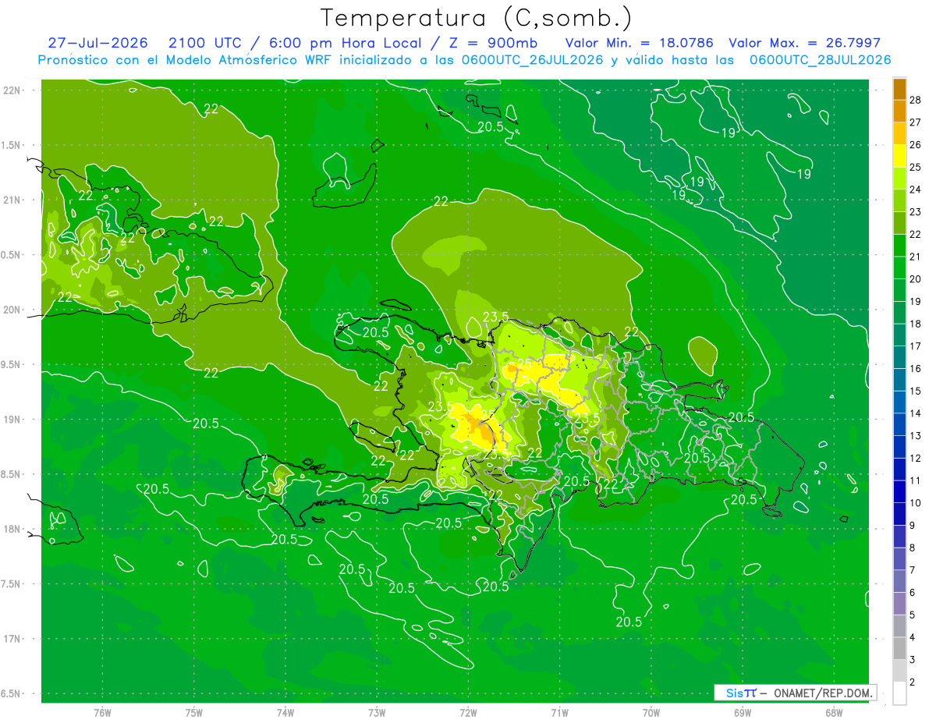Screen dimensions: 936x723
Task: Click the legend scale label '28'
Action: point(916,100)
